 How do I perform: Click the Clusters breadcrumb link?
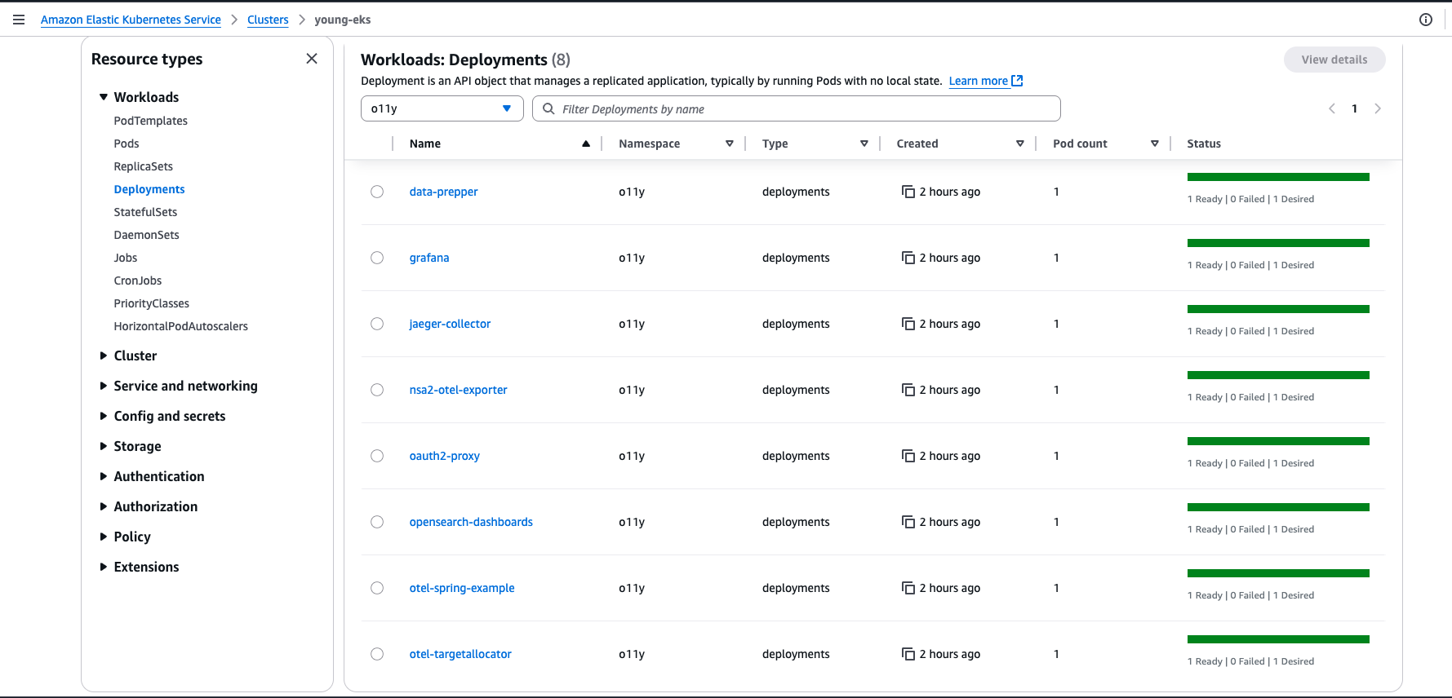click(x=268, y=20)
